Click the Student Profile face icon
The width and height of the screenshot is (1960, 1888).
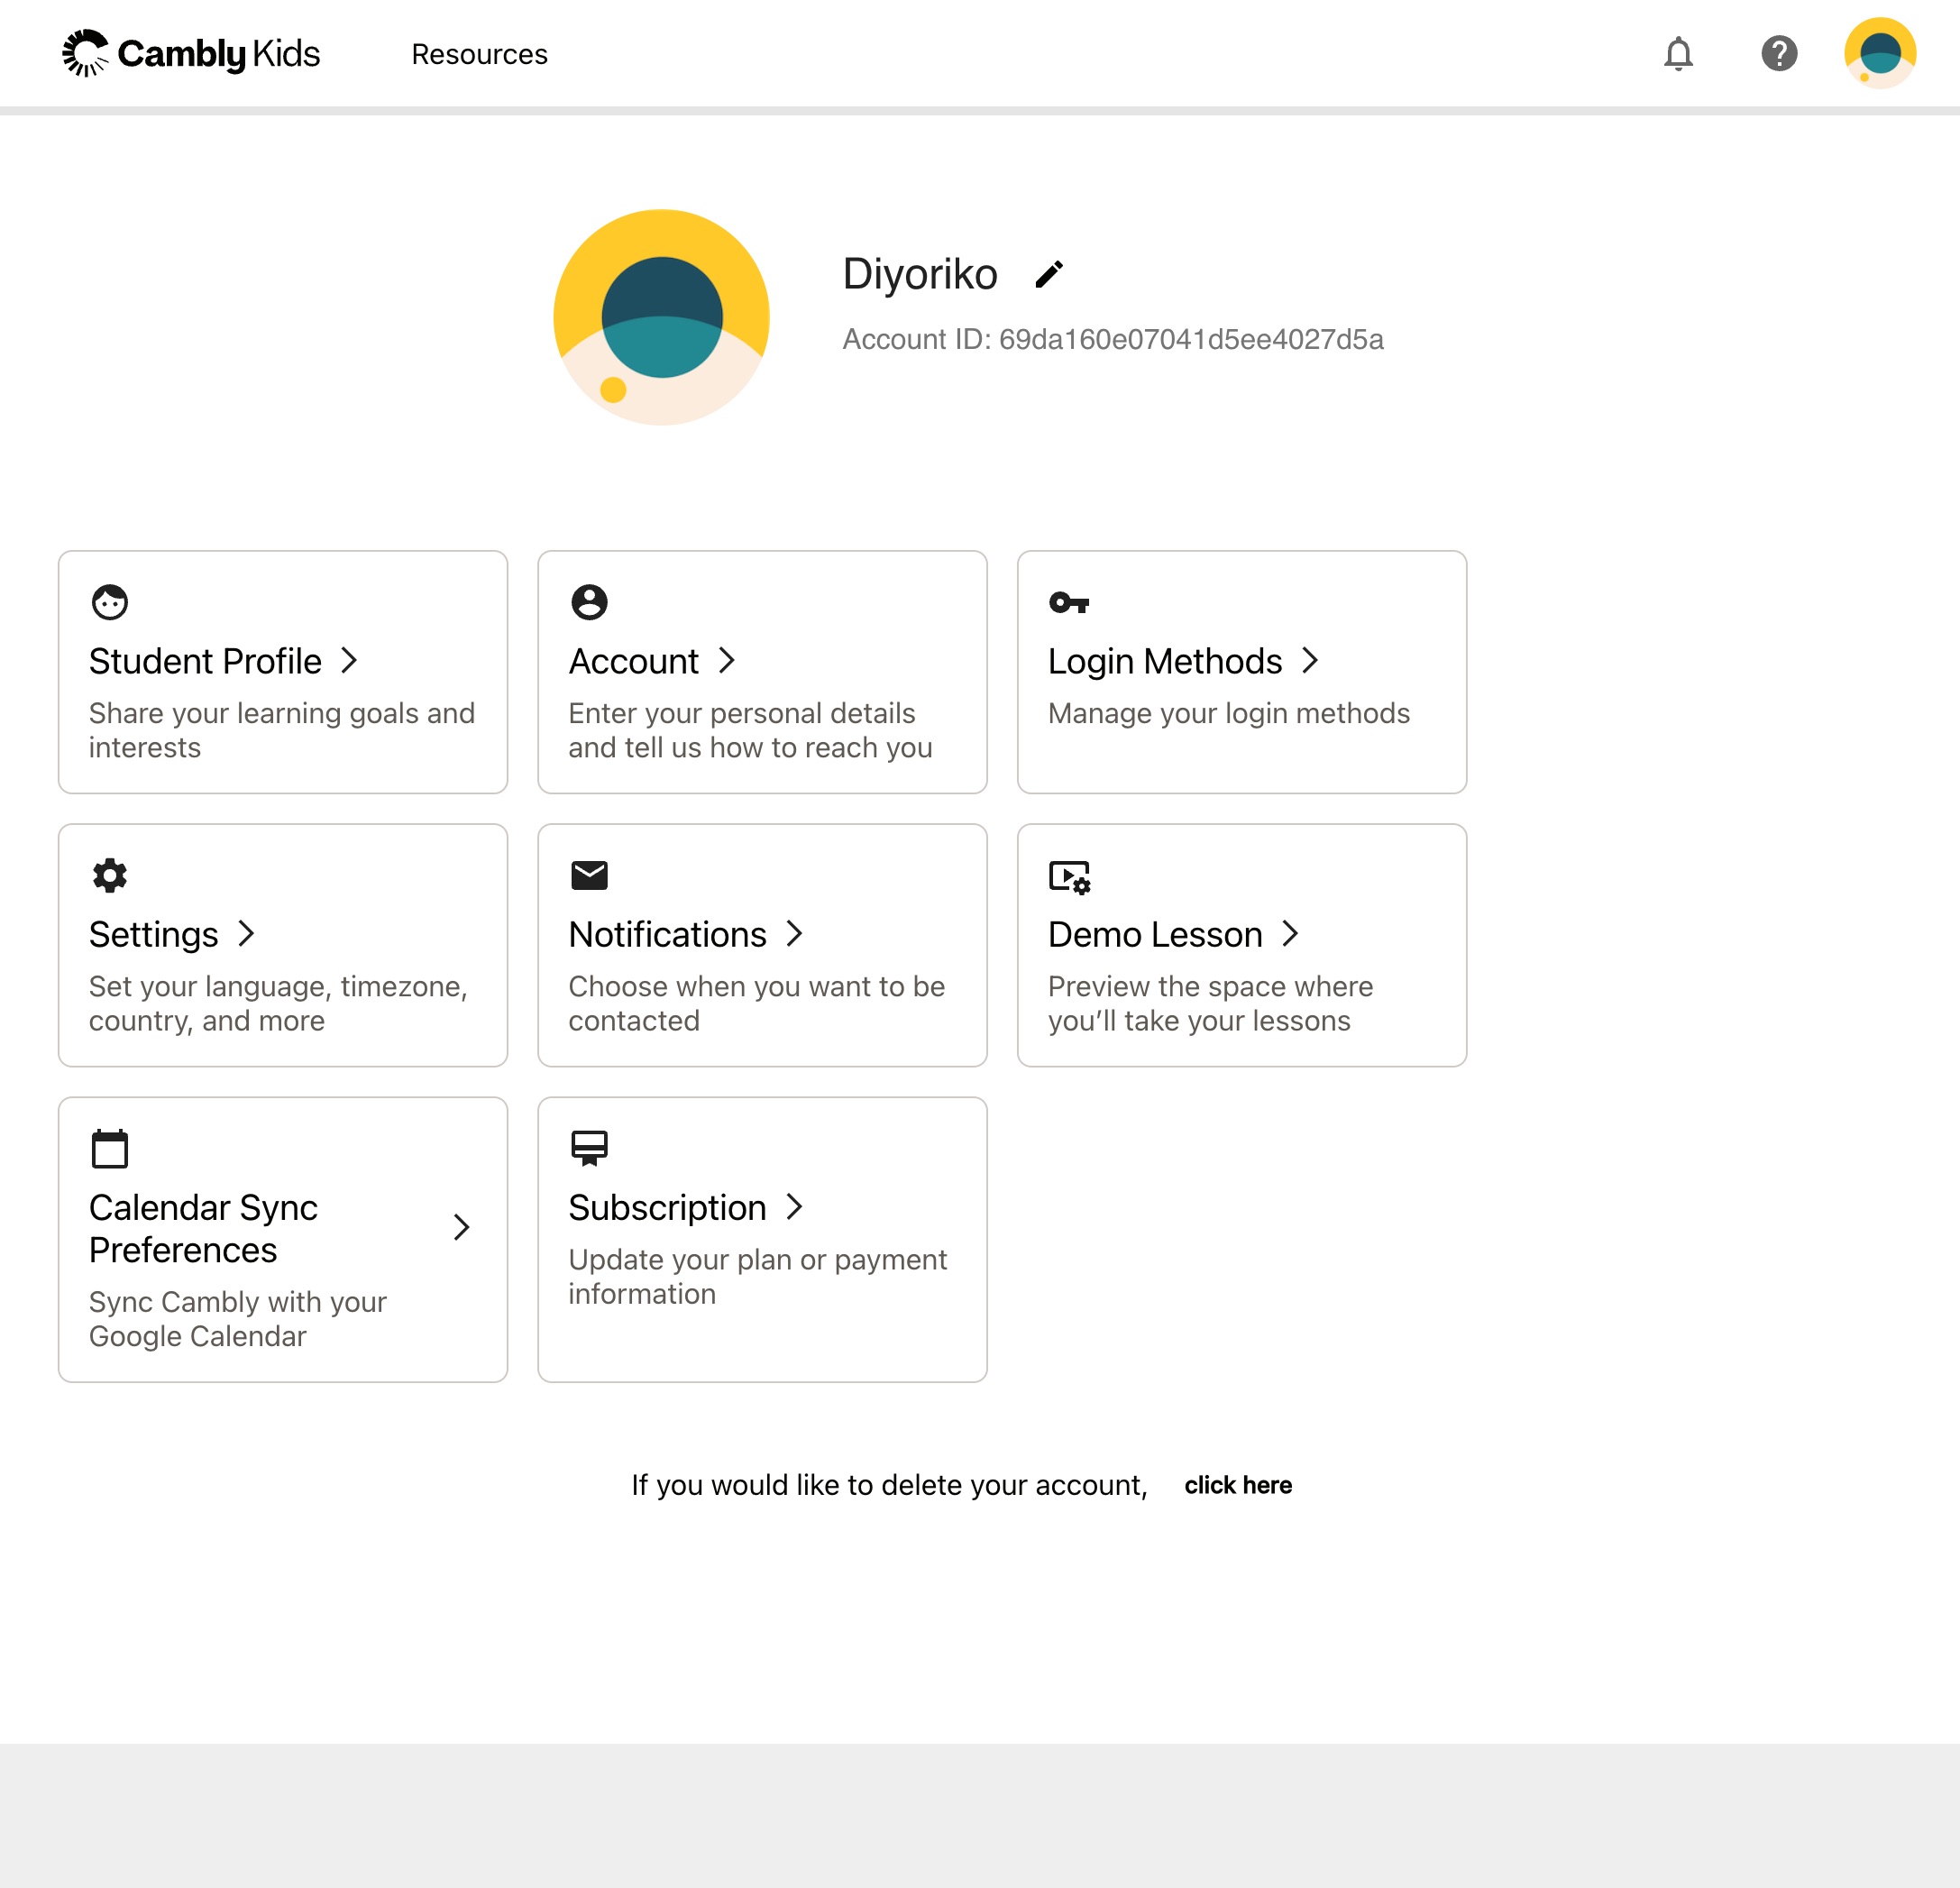coord(110,602)
